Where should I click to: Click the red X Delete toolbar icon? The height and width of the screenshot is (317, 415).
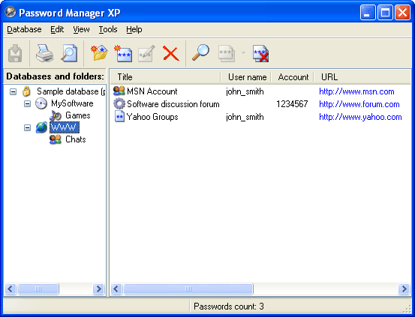tap(171, 53)
